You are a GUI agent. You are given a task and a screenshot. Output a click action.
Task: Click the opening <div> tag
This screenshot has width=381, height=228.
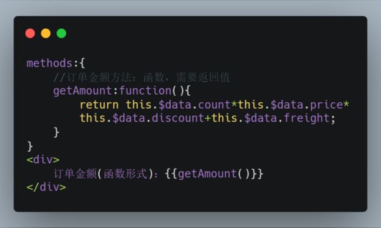click(x=43, y=160)
